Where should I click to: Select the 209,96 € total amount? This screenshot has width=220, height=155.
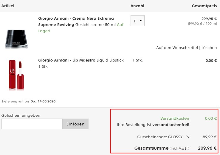(x=207, y=148)
